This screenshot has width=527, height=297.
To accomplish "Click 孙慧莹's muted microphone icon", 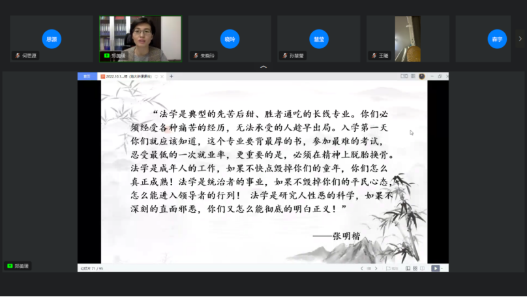I will pyautogui.click(x=284, y=56).
